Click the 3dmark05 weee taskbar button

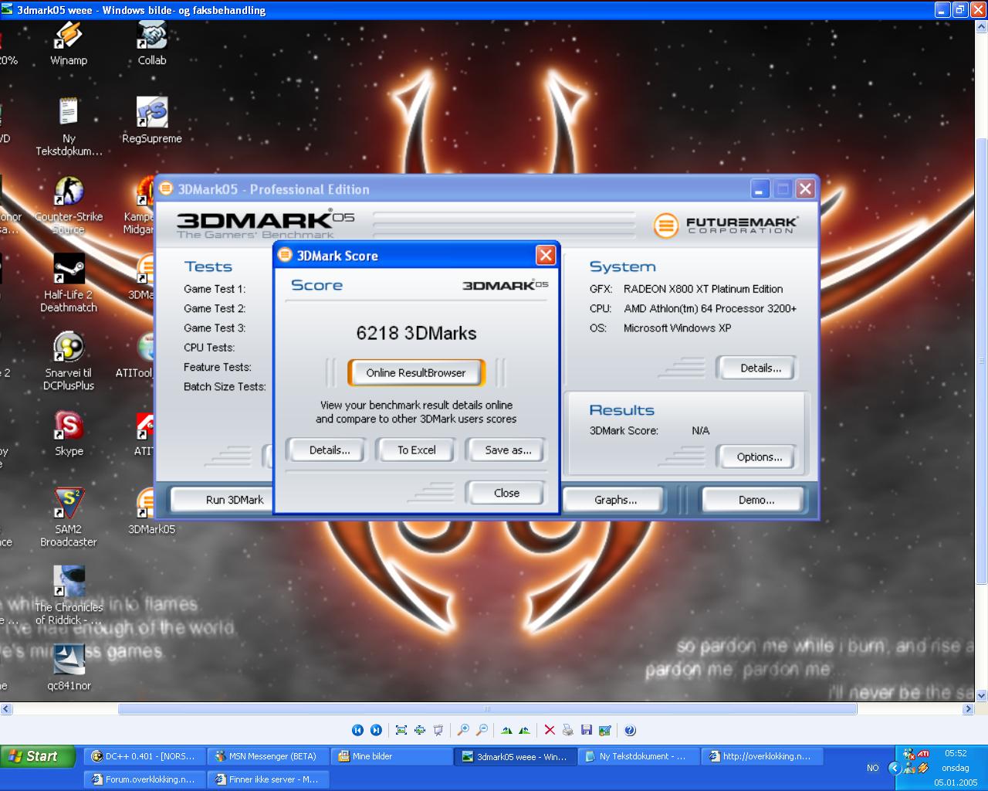pyautogui.click(x=515, y=756)
